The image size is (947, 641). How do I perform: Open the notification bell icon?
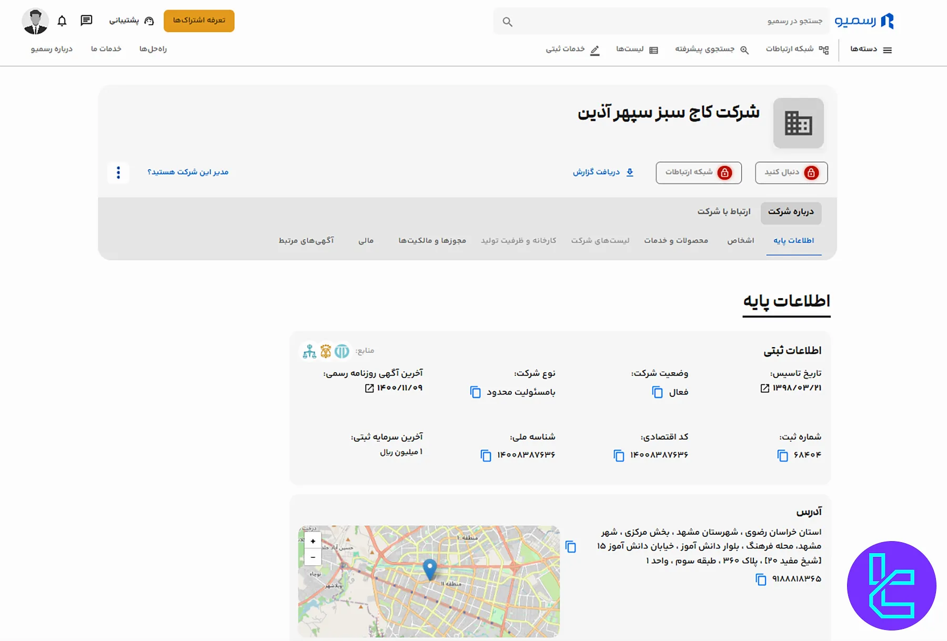[x=62, y=21]
